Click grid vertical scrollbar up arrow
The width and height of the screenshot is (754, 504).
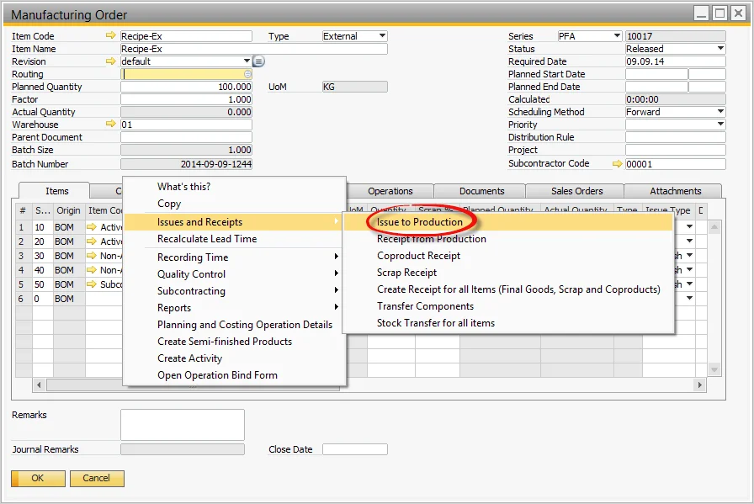pos(714,226)
